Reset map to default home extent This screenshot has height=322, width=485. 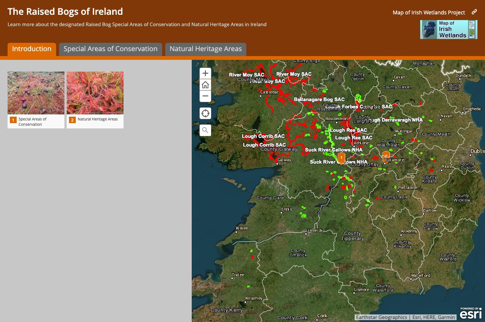coord(205,85)
